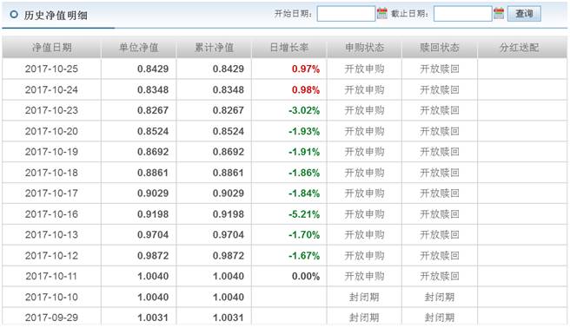Viewport: 570px width, 328px height.
Task: Select the date 2017-10-19
Action: (x=51, y=152)
